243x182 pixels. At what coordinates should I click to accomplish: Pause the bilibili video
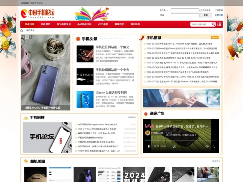tap(149, 146)
